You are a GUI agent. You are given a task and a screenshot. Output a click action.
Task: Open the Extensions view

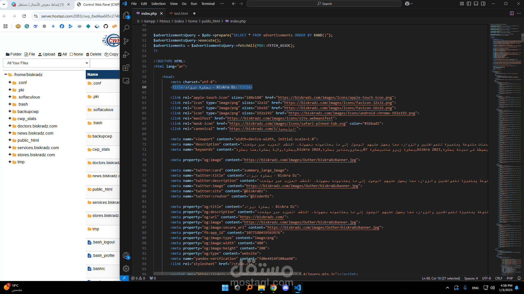click(x=126, y=68)
